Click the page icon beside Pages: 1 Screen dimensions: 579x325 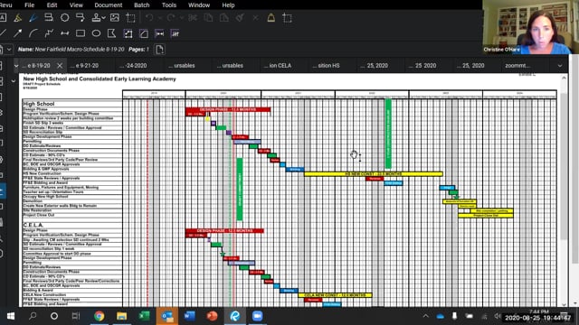click(159, 50)
